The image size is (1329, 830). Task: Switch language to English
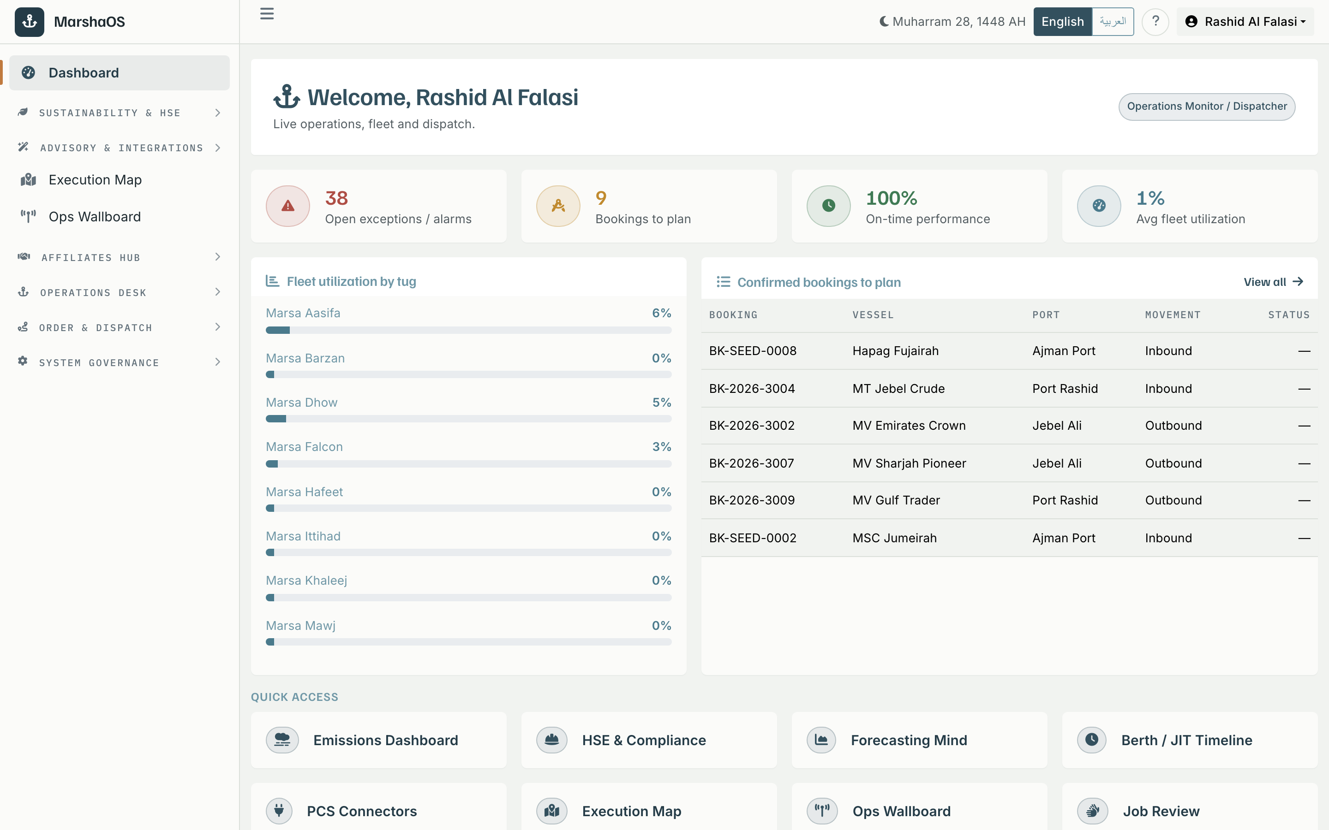tap(1063, 21)
